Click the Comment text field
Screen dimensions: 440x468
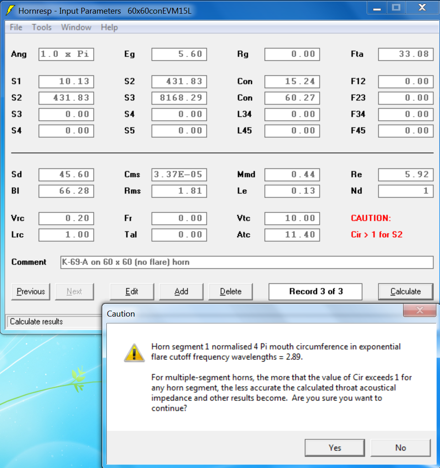click(247, 262)
